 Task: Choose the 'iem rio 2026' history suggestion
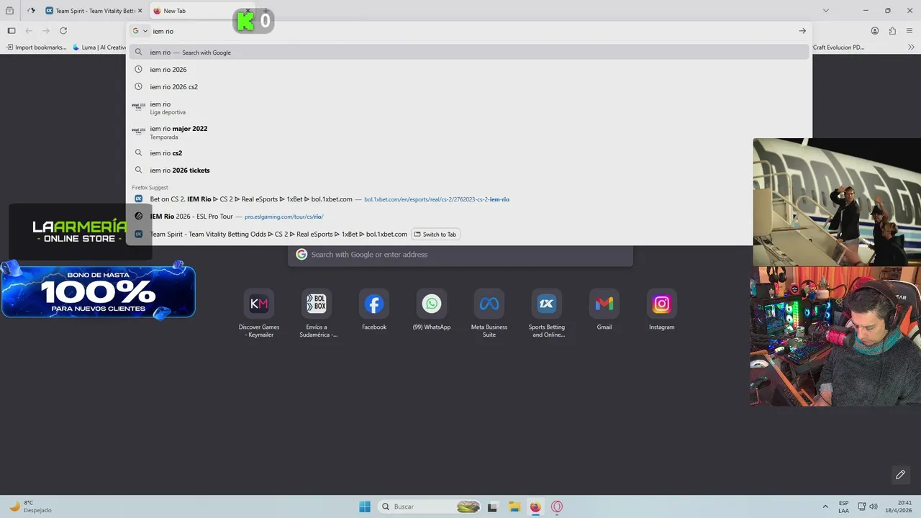(x=469, y=70)
